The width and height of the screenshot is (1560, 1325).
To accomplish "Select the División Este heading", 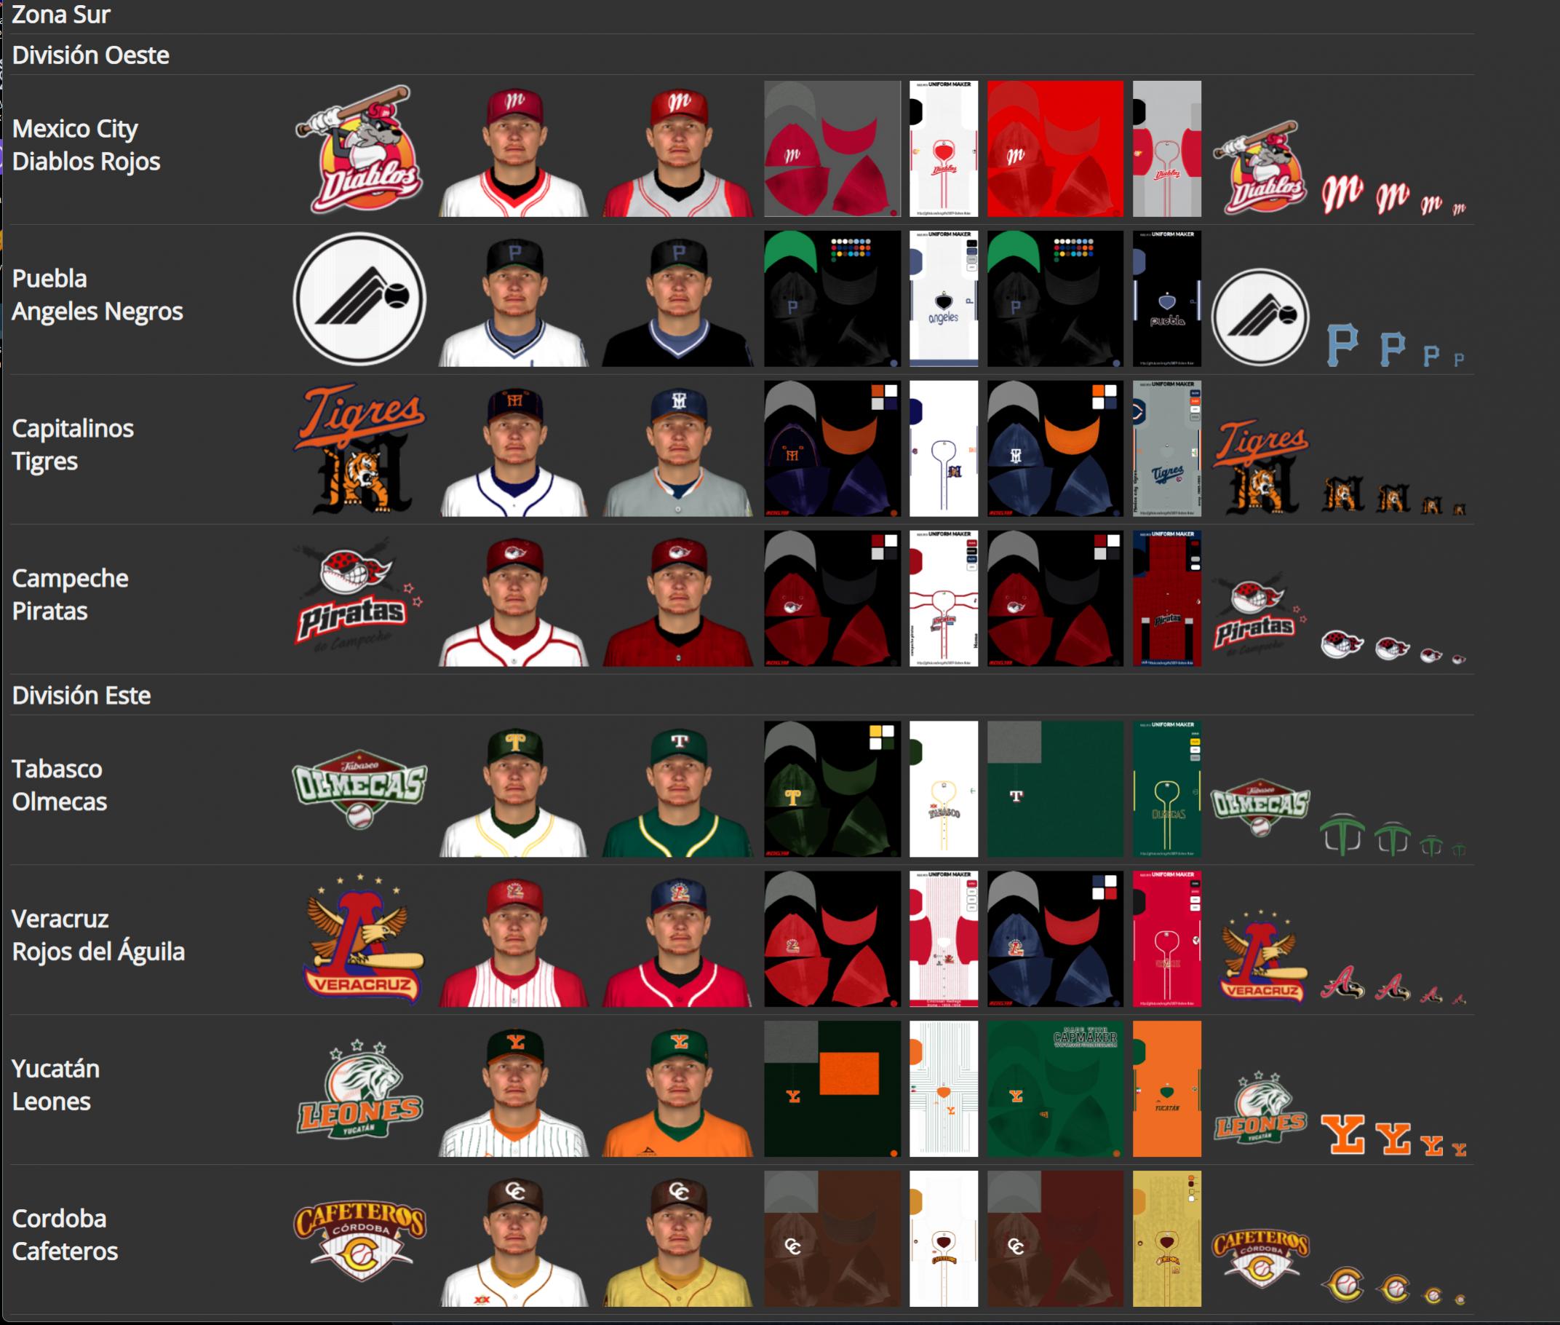I will point(81,695).
